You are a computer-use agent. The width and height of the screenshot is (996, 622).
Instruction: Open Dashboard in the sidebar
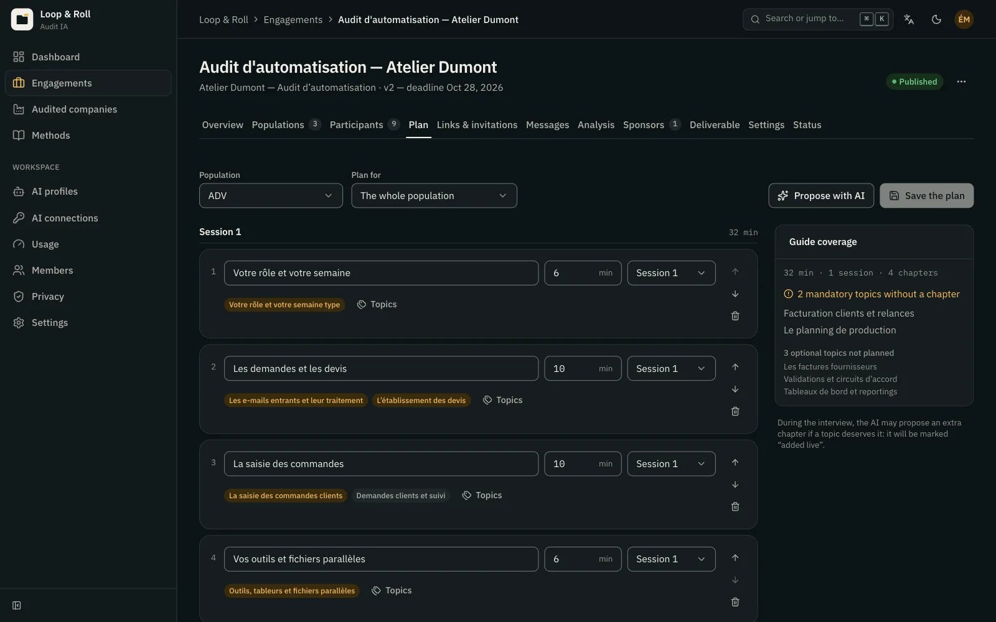pos(88,57)
